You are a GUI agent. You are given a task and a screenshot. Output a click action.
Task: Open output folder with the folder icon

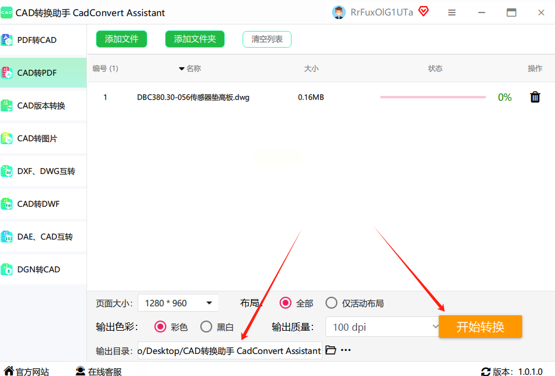click(331, 350)
